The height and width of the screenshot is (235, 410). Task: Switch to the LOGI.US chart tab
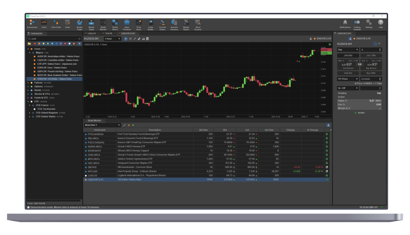92,34
